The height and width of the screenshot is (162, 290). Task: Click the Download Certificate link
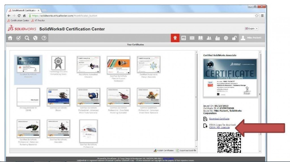click(x=219, y=119)
